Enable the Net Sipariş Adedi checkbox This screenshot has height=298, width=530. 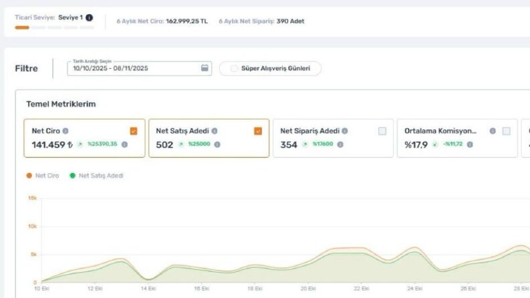pyautogui.click(x=382, y=131)
